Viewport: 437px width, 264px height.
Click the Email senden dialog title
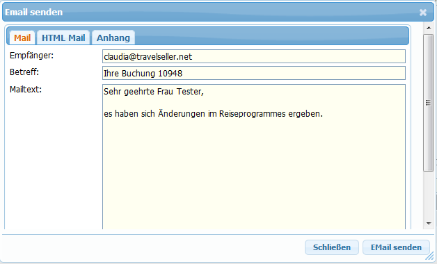(x=33, y=13)
